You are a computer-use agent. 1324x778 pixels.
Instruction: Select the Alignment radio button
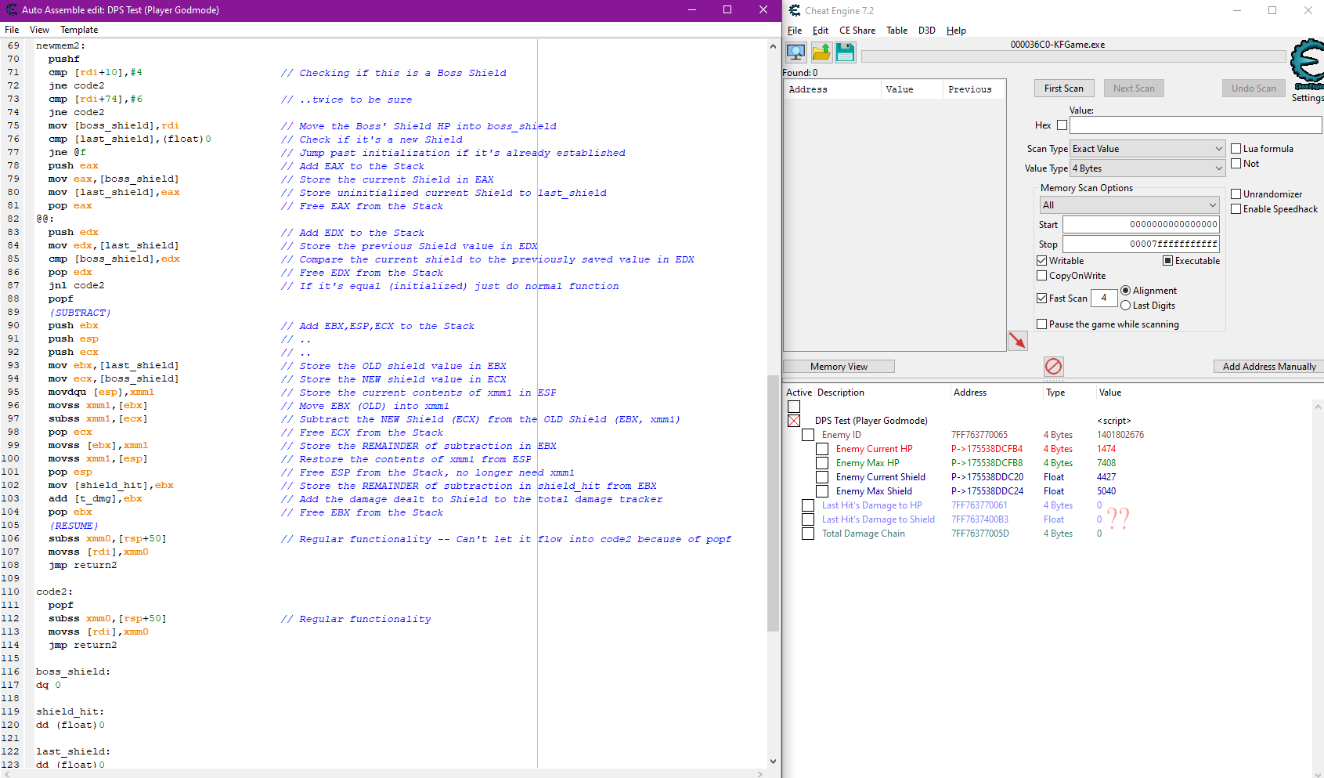[x=1126, y=291]
